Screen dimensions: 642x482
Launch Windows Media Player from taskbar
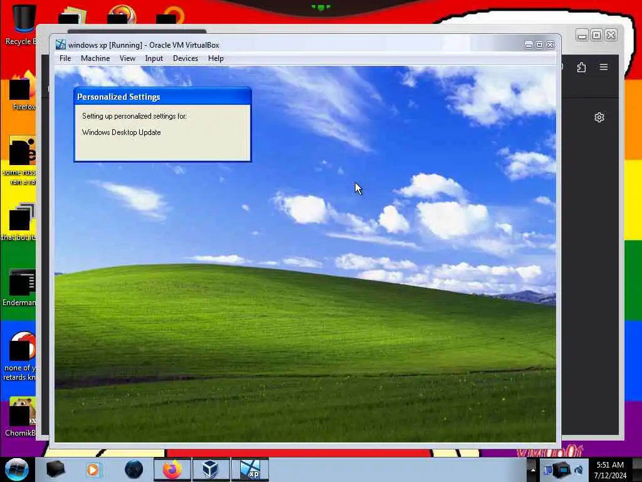click(x=93, y=469)
